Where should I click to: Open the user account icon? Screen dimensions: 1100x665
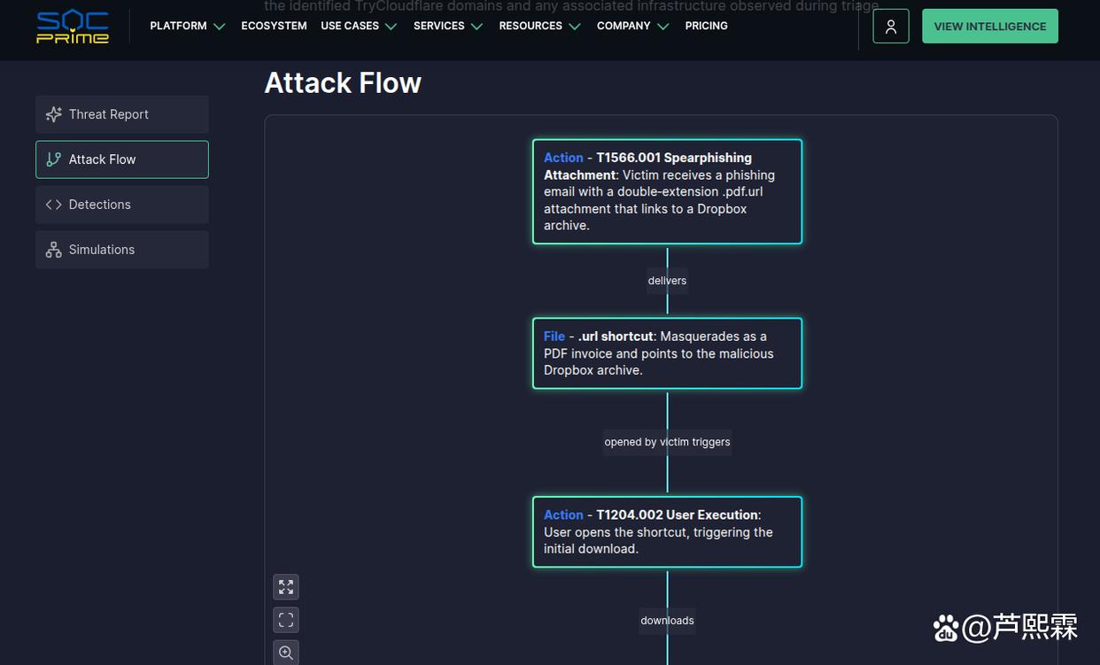pyautogui.click(x=890, y=27)
